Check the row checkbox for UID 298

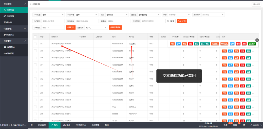tap(35, 93)
